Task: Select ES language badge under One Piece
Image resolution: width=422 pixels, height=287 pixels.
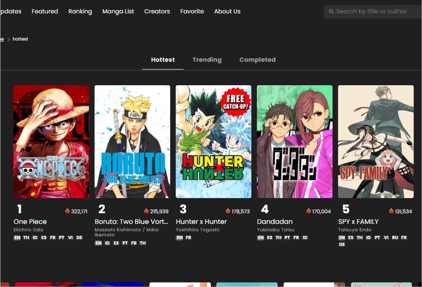Action: point(44,238)
